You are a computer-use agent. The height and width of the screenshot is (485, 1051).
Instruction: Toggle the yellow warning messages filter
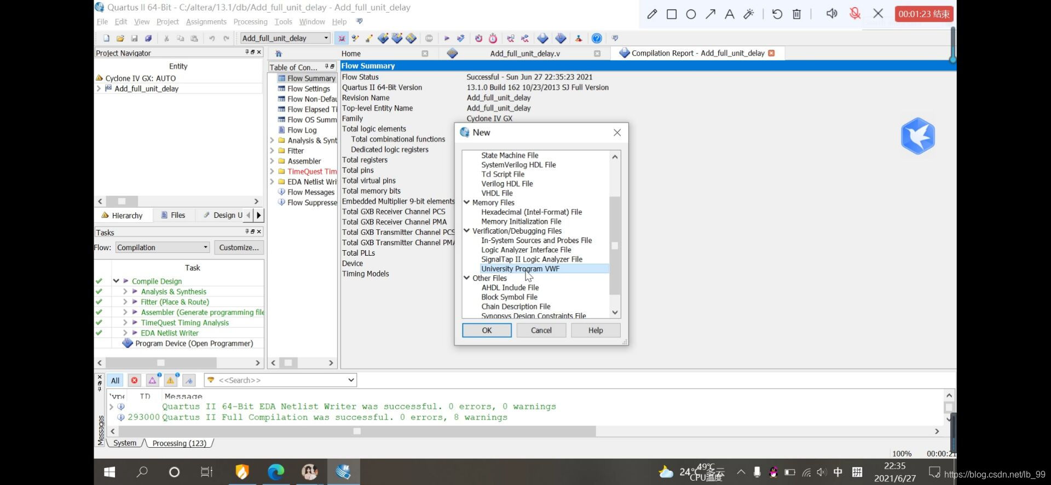[171, 380]
